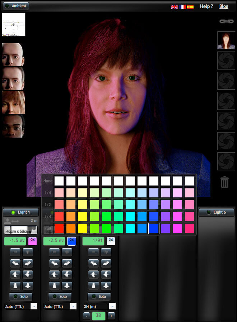
Task: Open the Blog link
Action: click(x=224, y=6)
